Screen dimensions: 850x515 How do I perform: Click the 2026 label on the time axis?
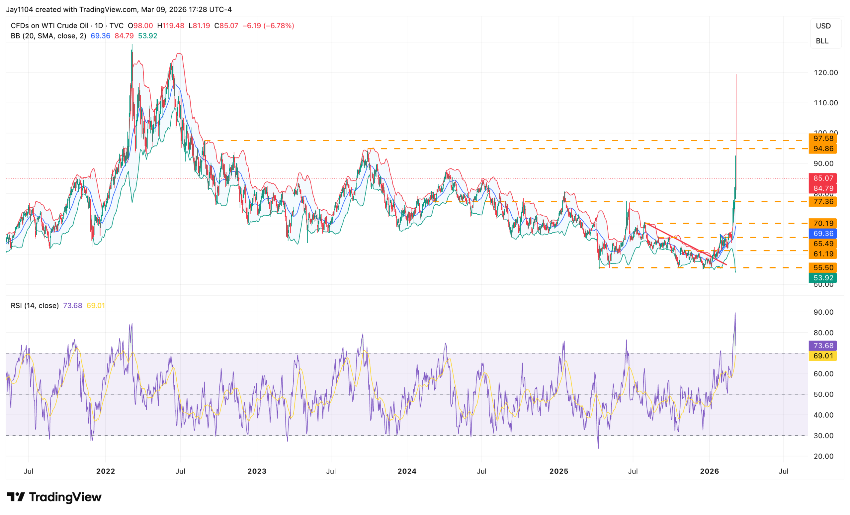[709, 471]
